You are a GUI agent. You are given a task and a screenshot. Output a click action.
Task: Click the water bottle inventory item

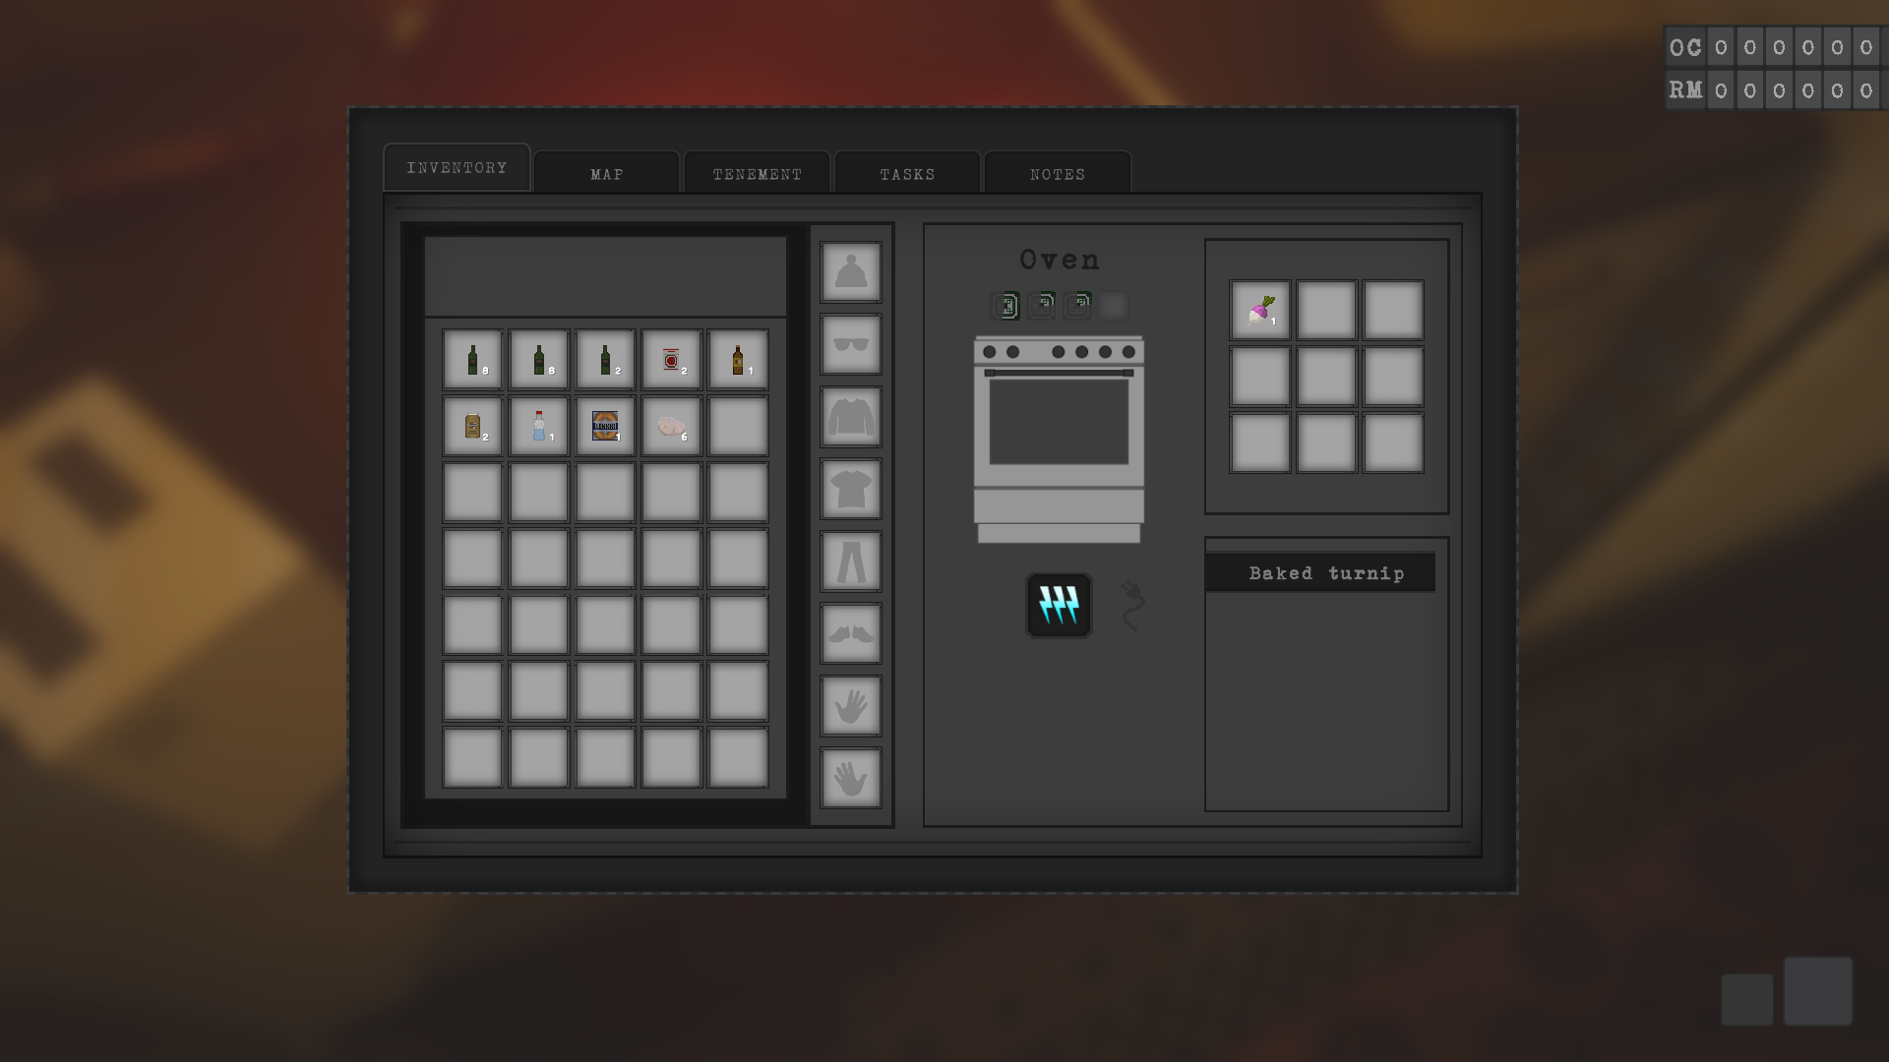point(538,425)
